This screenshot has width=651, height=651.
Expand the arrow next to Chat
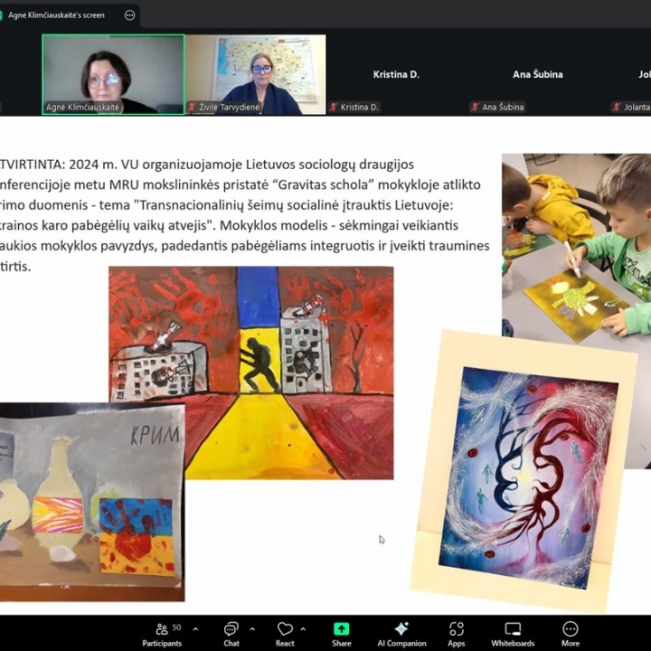point(252,628)
